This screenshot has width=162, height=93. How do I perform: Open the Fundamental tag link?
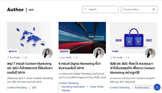[x=142, y=87]
